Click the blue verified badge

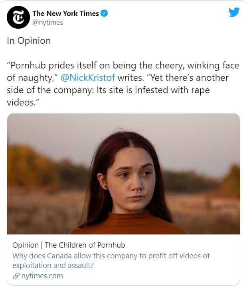[x=105, y=14]
